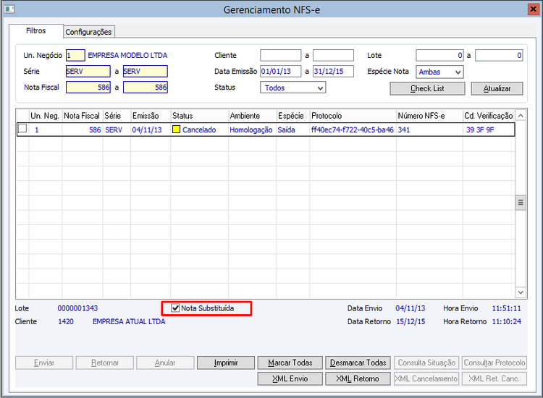
Task: Focus the first Cliente field
Action: (x=280, y=56)
